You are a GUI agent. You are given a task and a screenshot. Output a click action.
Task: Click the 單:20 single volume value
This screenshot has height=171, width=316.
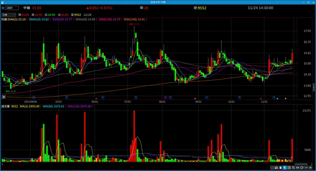[144, 8]
